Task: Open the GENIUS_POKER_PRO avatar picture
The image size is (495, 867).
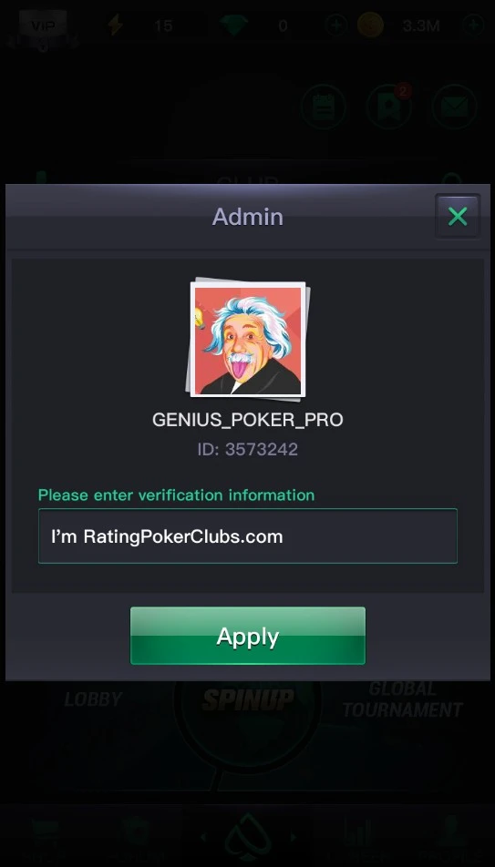Action: coord(248,340)
